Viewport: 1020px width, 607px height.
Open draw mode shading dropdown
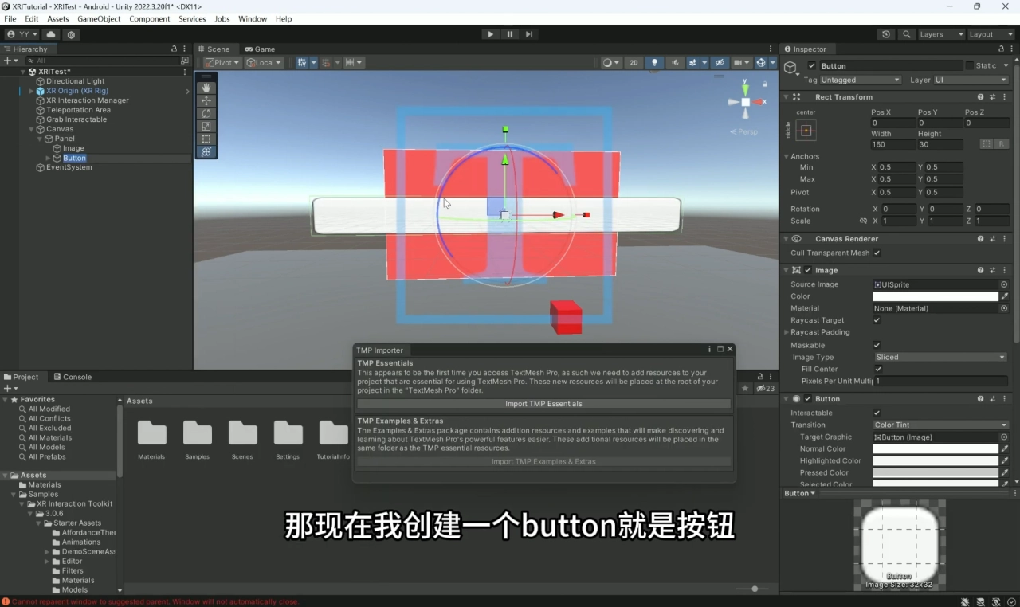[x=610, y=62]
